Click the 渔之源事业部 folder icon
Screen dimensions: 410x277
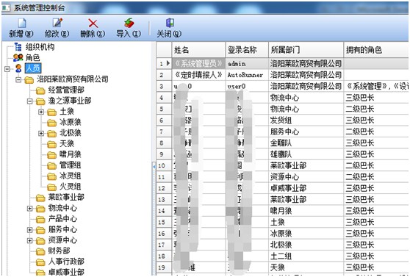coord(40,101)
